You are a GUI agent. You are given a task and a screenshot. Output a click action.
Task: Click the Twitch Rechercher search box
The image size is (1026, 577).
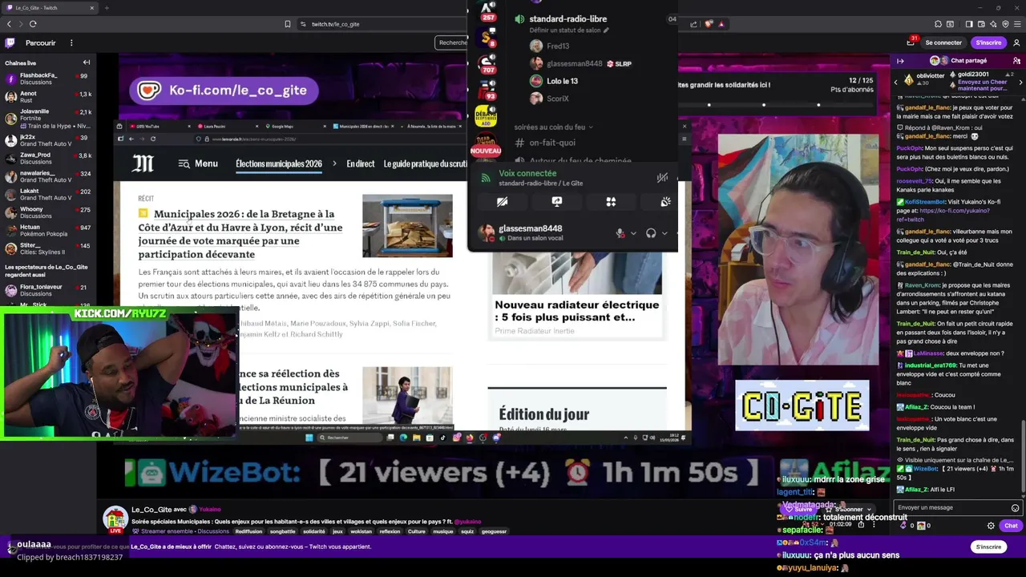tap(452, 42)
